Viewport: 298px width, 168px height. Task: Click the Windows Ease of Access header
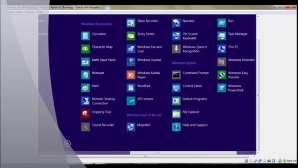(144, 115)
